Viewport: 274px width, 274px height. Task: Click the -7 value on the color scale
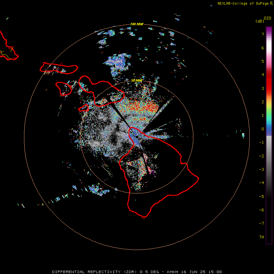262,223
